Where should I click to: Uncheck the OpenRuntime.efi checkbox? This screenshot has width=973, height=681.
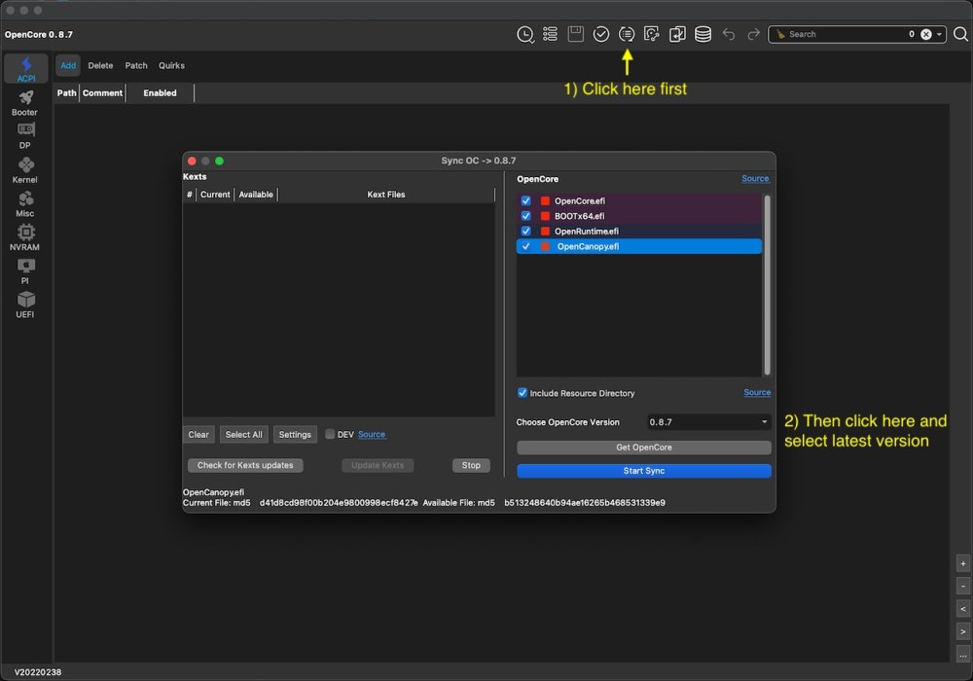click(x=525, y=231)
